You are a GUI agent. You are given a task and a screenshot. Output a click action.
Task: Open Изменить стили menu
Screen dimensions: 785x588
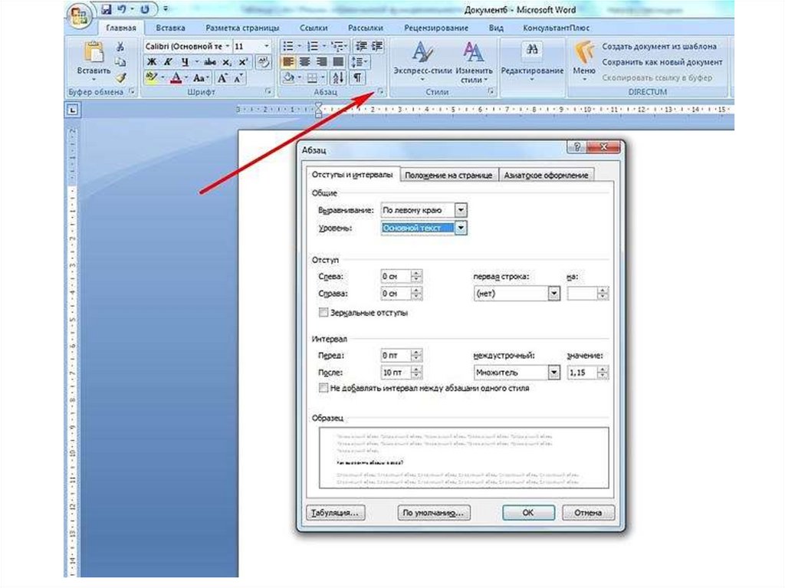[x=474, y=61]
